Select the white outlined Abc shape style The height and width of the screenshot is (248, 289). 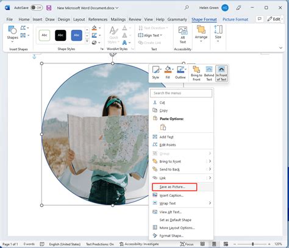pos(45,35)
